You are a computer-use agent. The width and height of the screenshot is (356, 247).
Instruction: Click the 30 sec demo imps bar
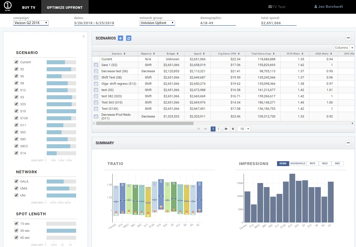[61, 231]
